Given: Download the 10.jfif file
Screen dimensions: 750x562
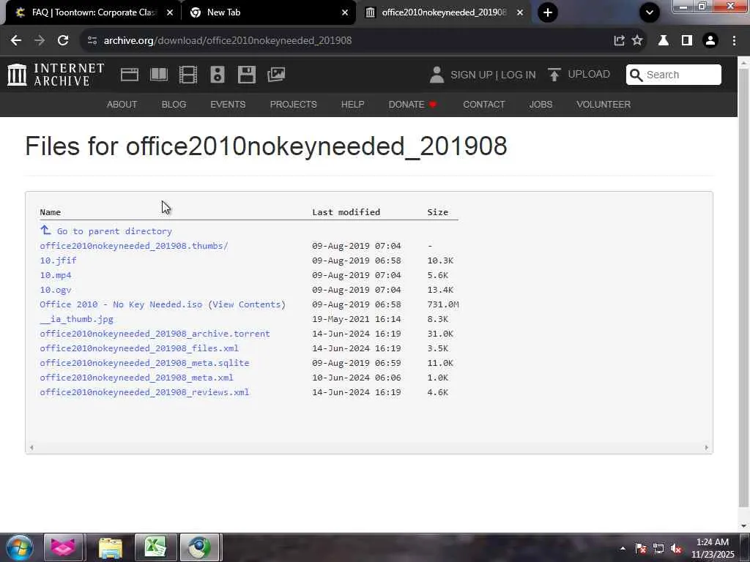Looking at the screenshot, I should (58, 261).
